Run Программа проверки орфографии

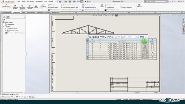[22, 8]
